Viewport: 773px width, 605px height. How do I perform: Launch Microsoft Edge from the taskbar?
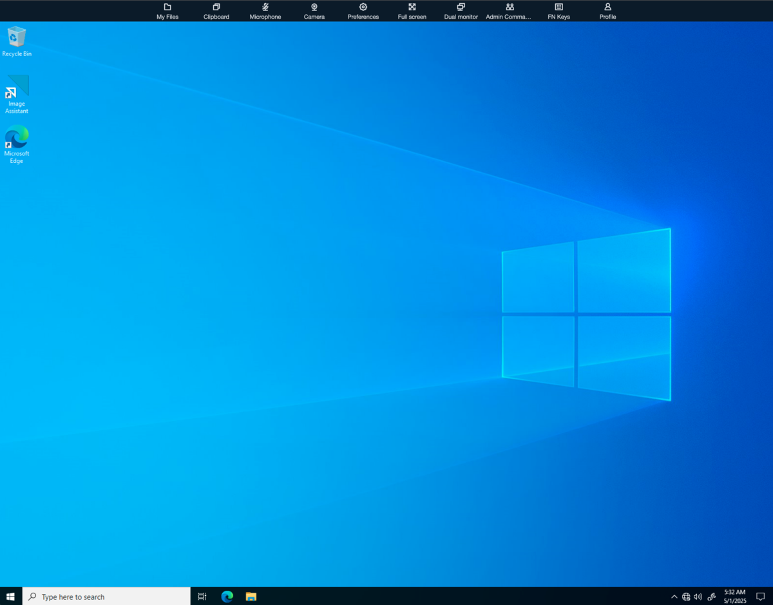point(227,597)
